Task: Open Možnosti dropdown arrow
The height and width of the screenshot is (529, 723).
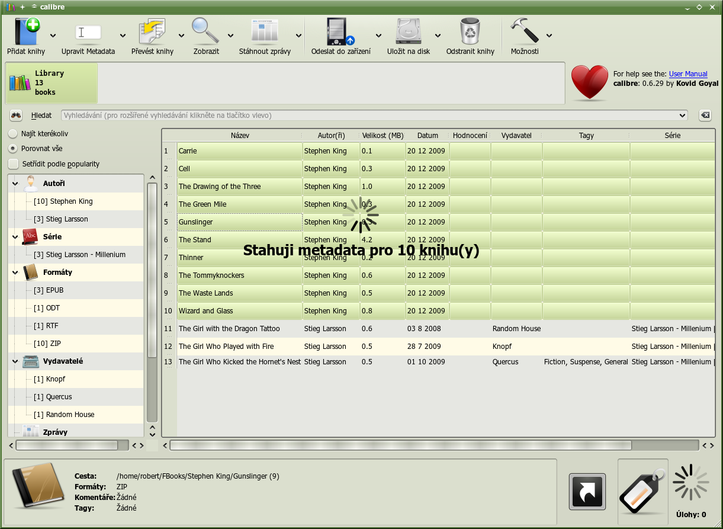Action: 550,36
